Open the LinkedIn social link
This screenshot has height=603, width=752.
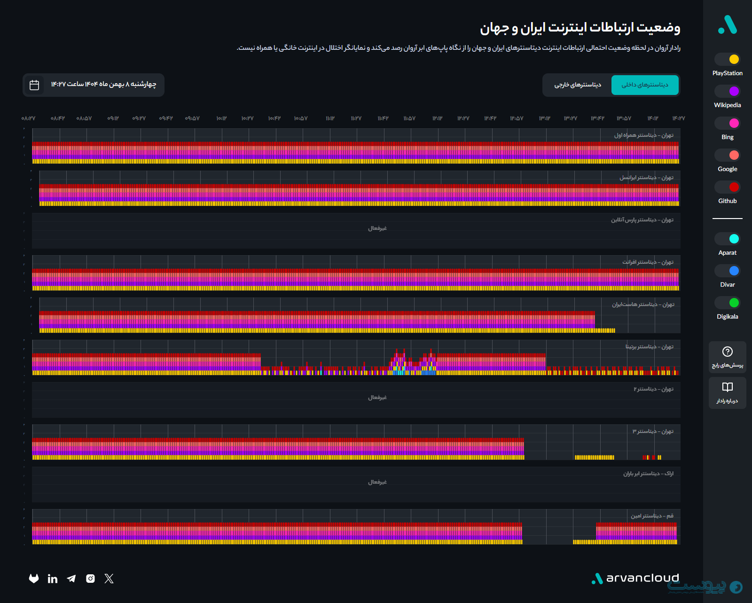tap(53, 579)
